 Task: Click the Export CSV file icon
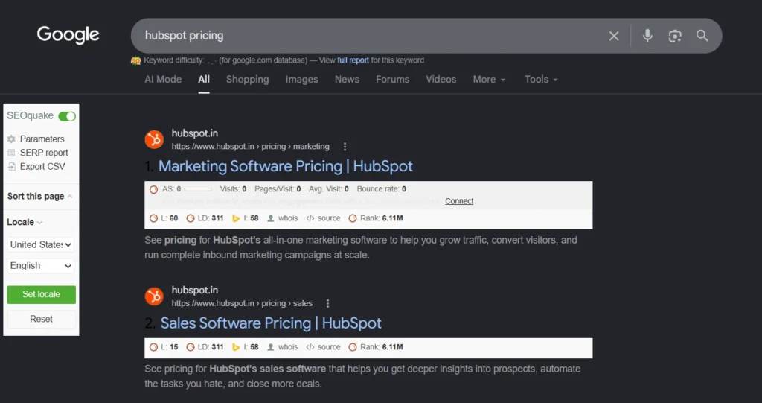[12, 166]
